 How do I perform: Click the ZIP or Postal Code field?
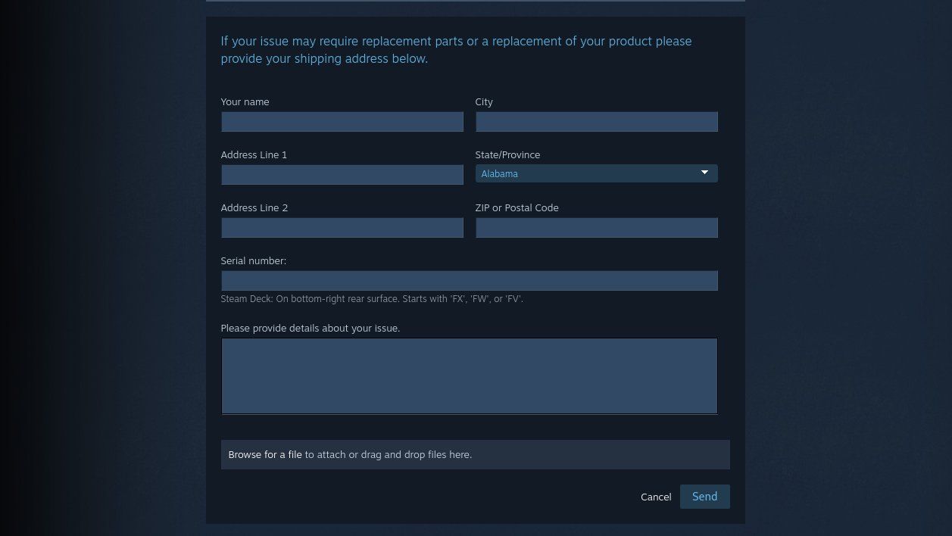[x=596, y=227]
